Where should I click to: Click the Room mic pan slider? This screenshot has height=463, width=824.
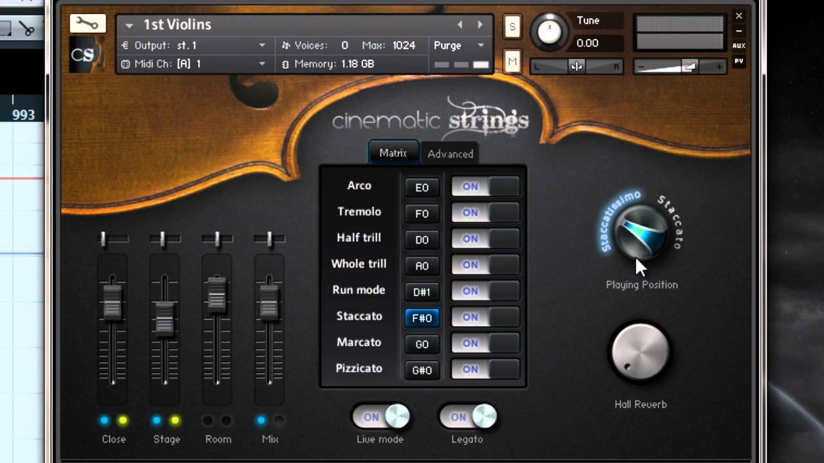coord(217,239)
